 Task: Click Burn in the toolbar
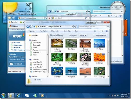point(76,31)
